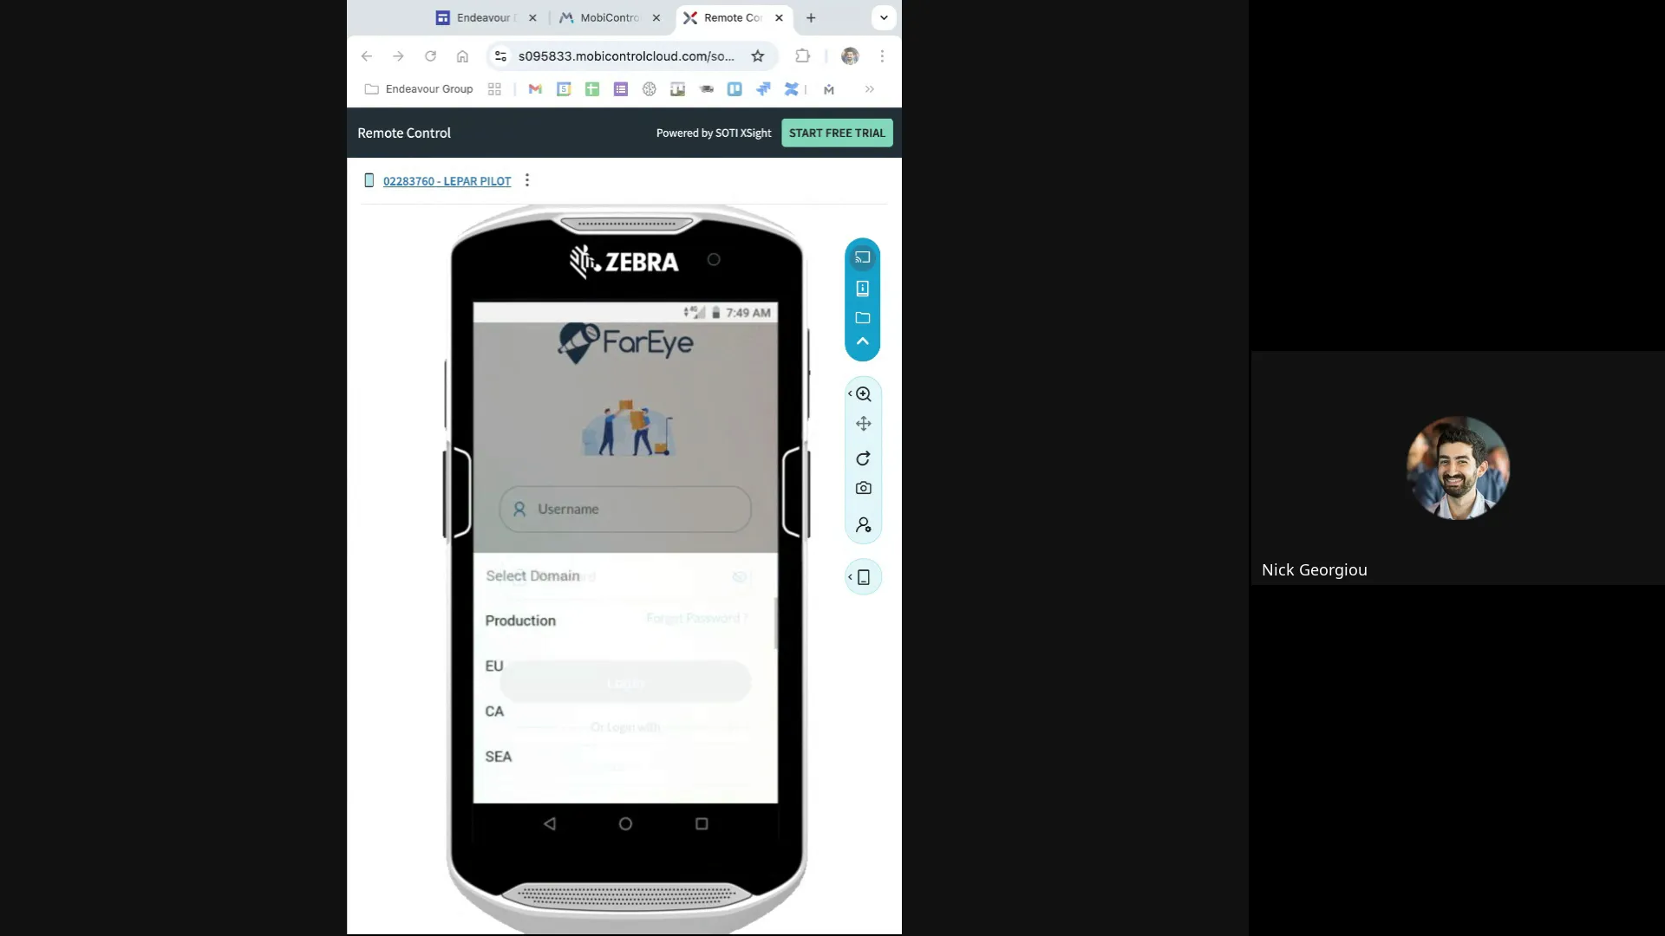Click the browser back arrow
Image resolution: width=1665 pixels, height=936 pixels.
pos(367,56)
